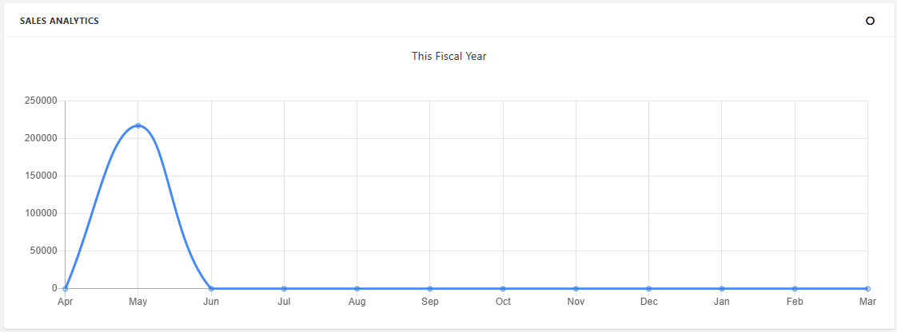Select the 100000 y-axis label

click(42, 213)
